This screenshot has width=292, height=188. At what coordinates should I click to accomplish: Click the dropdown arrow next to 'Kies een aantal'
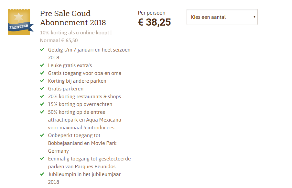[254, 17]
